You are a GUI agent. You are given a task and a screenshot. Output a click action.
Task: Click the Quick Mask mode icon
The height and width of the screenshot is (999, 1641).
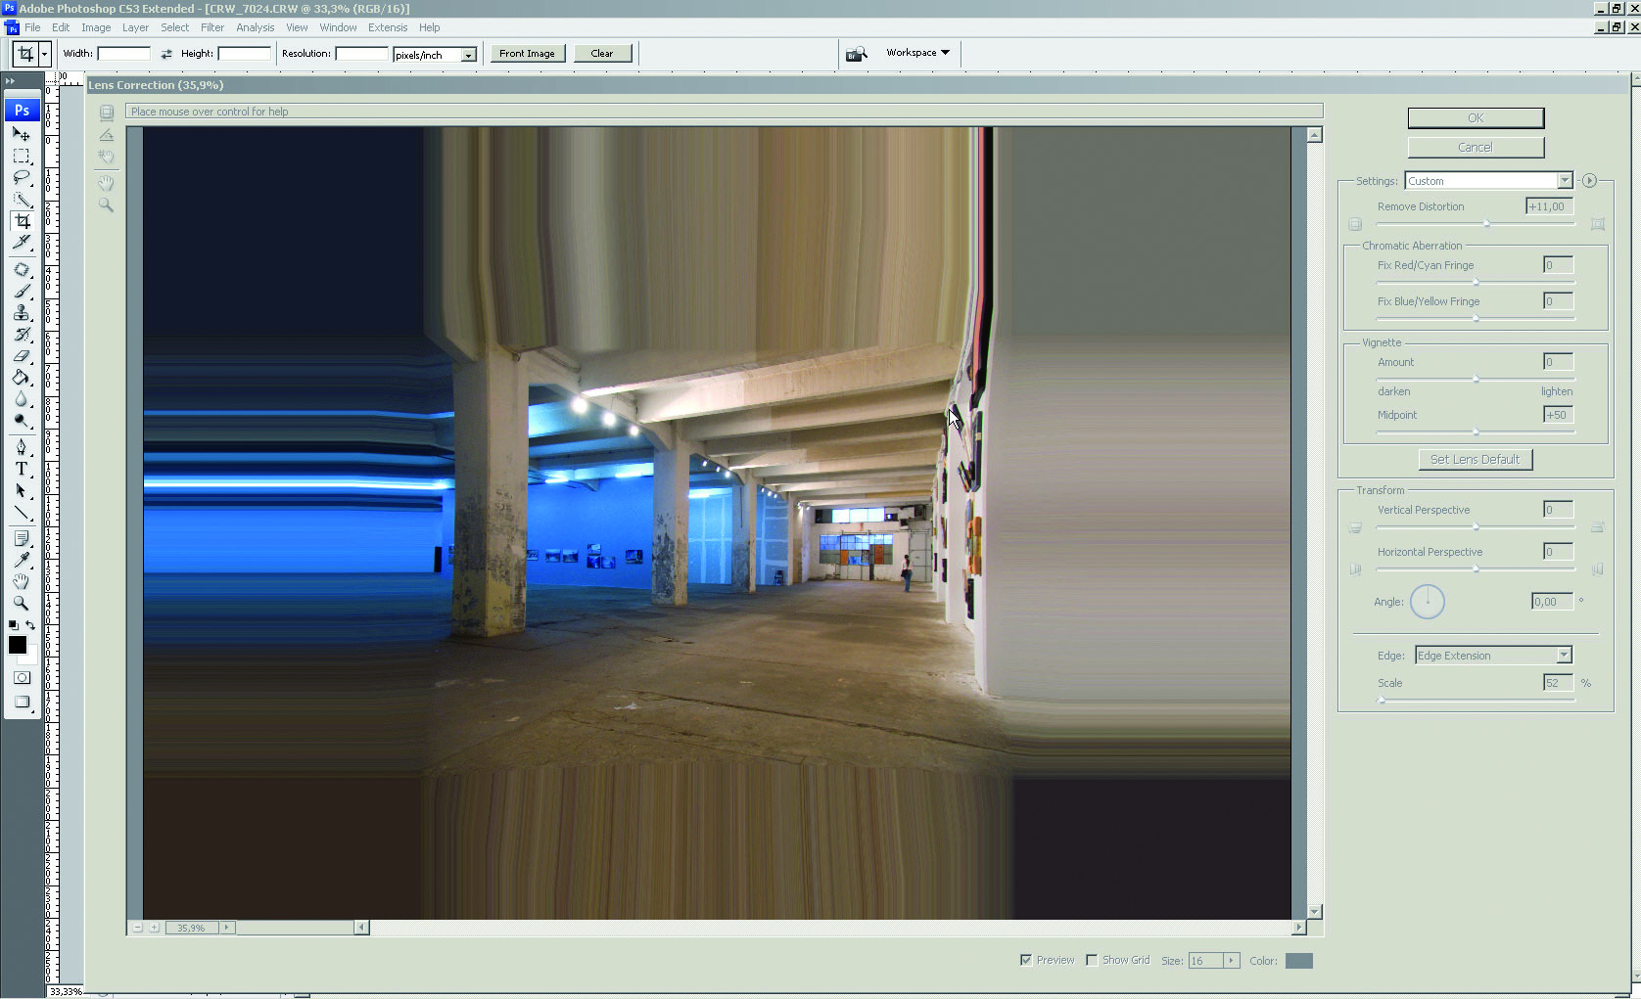22,678
